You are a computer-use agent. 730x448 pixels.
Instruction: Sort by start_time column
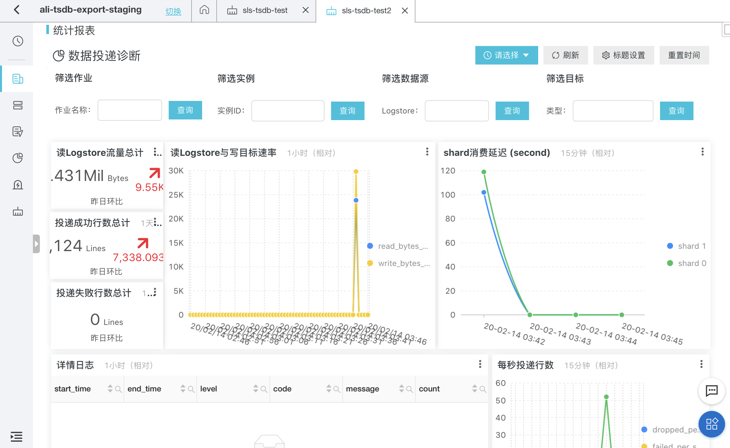coord(110,389)
